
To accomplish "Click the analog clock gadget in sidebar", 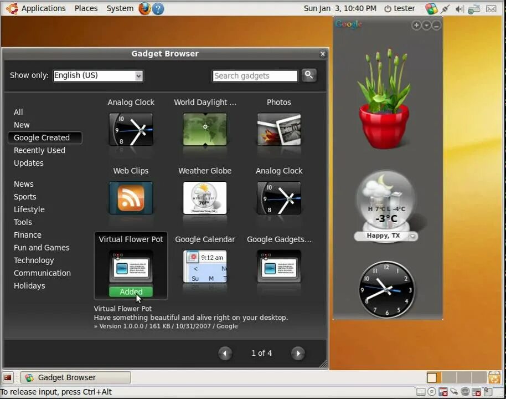I will pos(387,289).
